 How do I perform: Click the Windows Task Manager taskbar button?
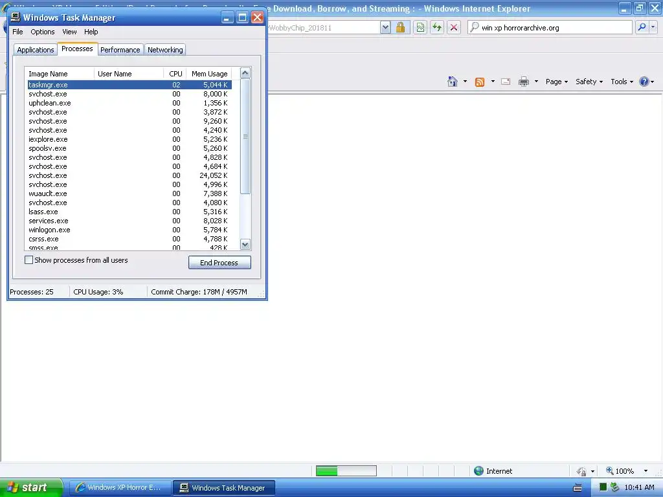point(223,488)
